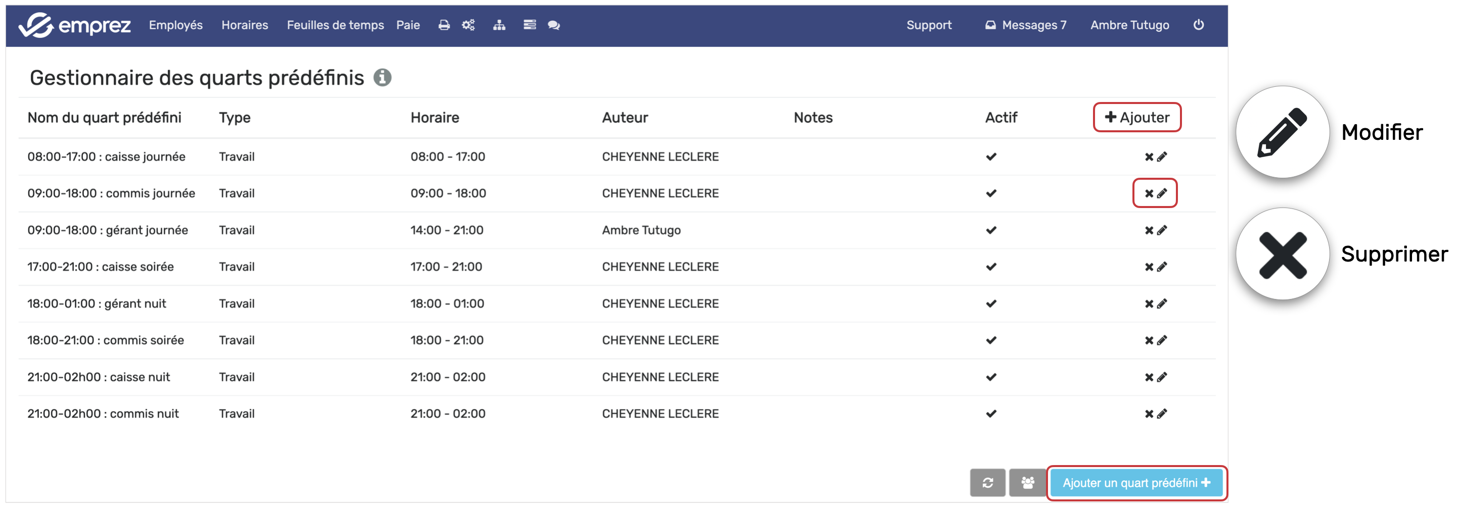
Task: Delete the gérant journée shift
Action: click(x=1149, y=231)
